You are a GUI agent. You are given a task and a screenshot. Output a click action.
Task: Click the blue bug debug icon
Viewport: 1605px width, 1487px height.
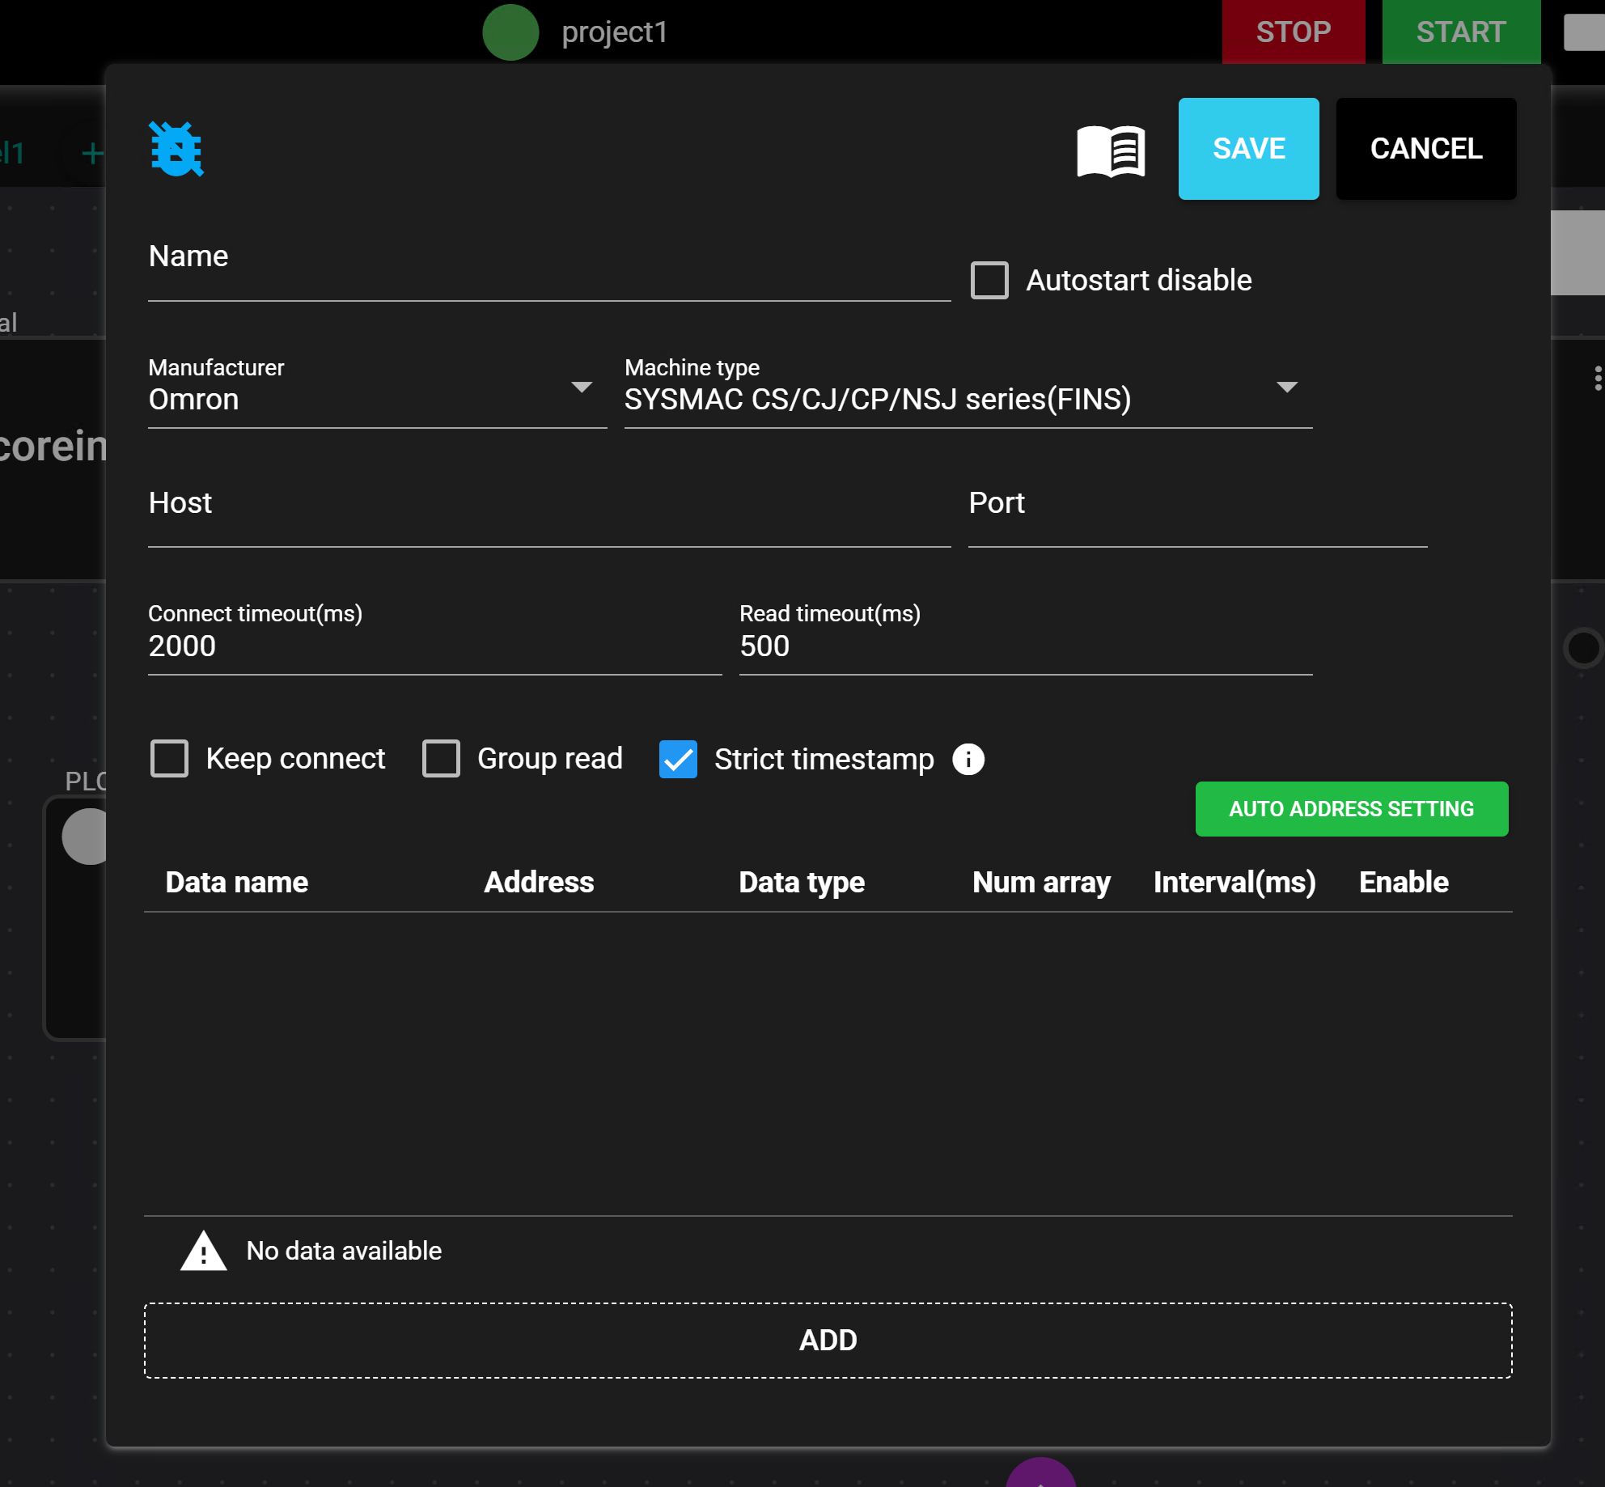(x=176, y=150)
